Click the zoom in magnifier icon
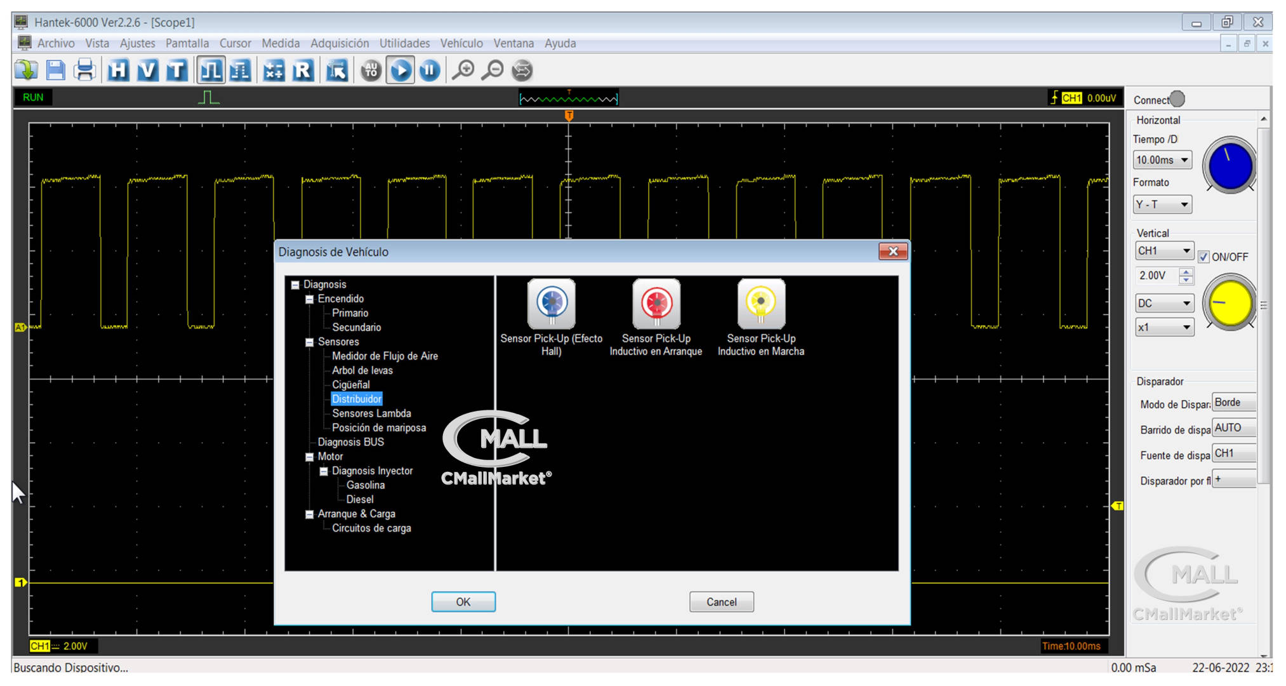Screen dimensions: 1286x686 463,70
